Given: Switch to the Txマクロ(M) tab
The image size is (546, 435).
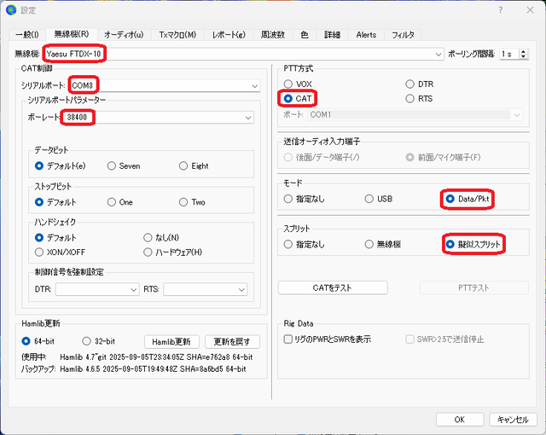Looking at the screenshot, I should (177, 35).
